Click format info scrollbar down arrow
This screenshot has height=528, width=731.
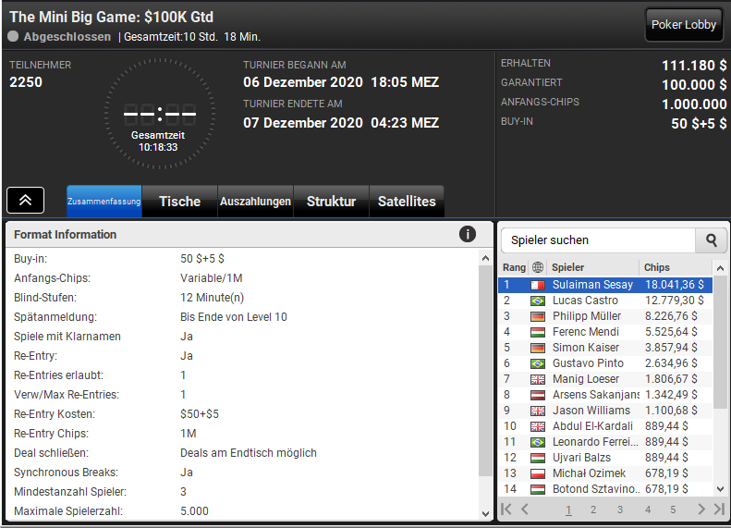(x=485, y=513)
